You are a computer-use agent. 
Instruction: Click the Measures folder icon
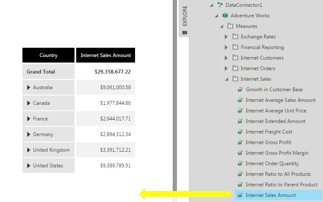230,26
